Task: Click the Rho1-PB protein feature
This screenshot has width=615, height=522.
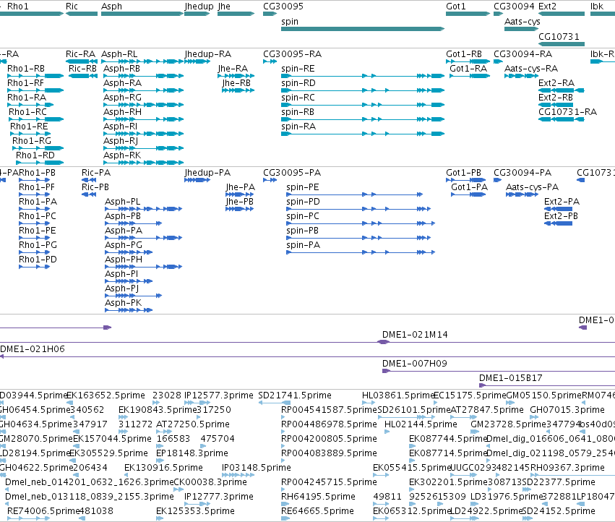Action: coord(35,180)
